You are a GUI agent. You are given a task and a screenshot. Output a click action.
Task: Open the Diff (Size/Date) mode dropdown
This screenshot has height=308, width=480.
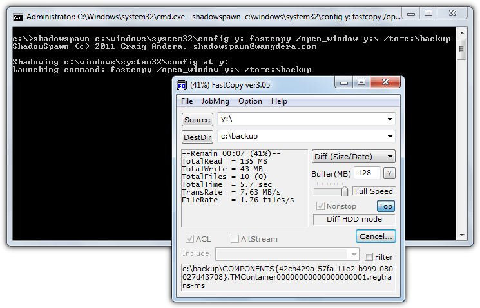(353, 157)
